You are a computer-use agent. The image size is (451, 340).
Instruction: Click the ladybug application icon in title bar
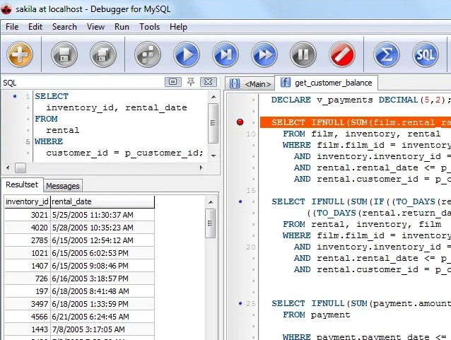tap(6, 9)
